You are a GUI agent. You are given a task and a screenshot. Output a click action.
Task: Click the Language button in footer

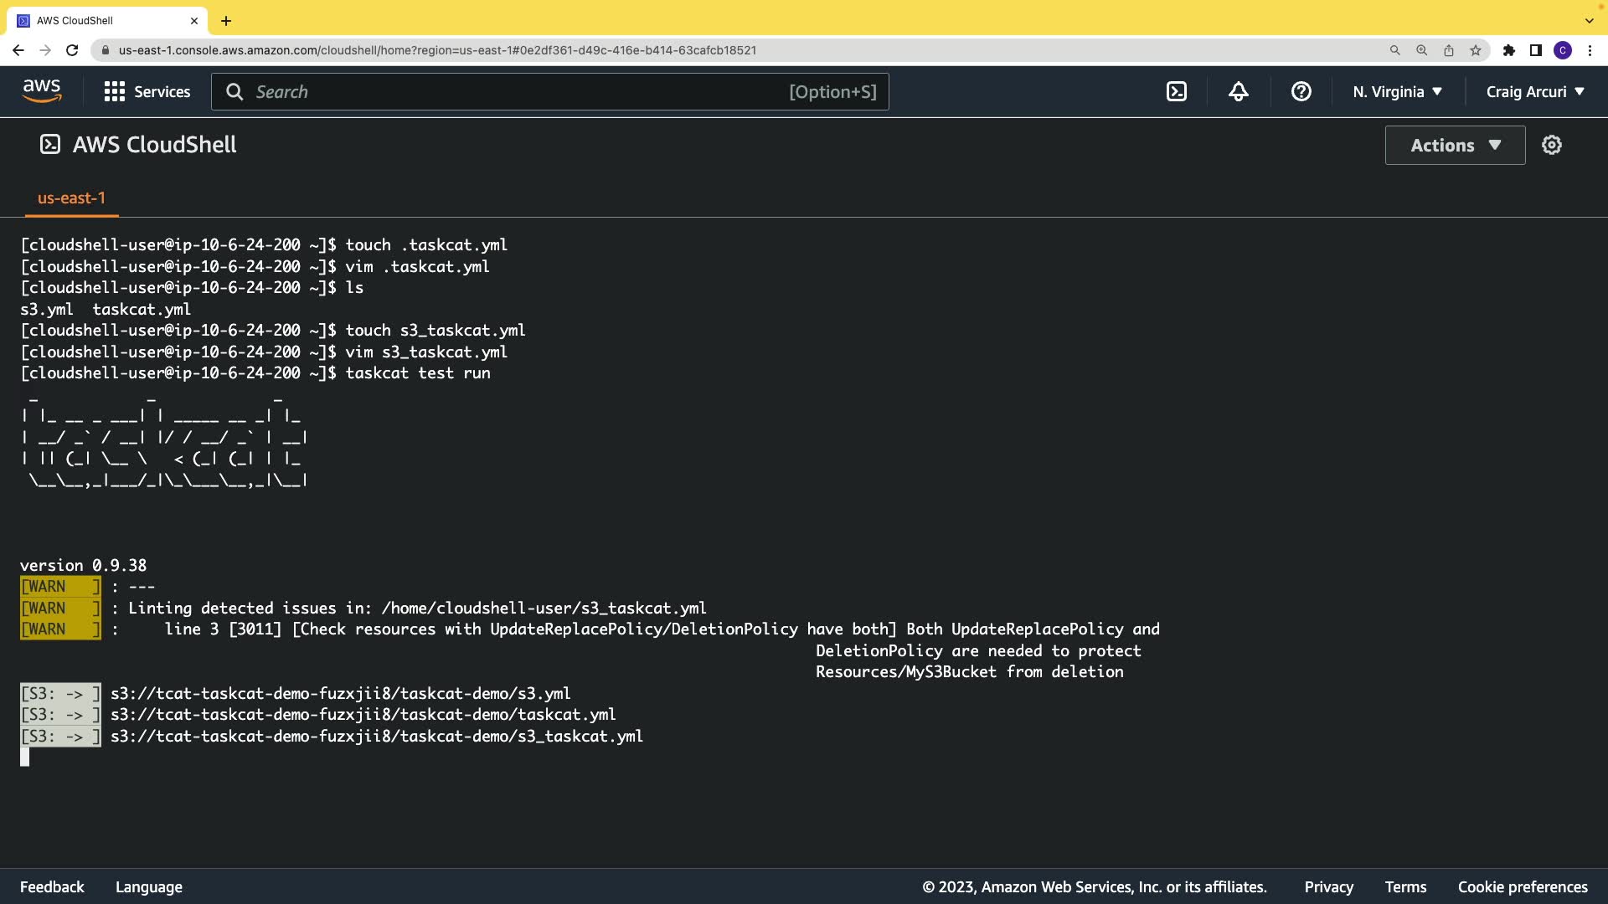(x=149, y=887)
